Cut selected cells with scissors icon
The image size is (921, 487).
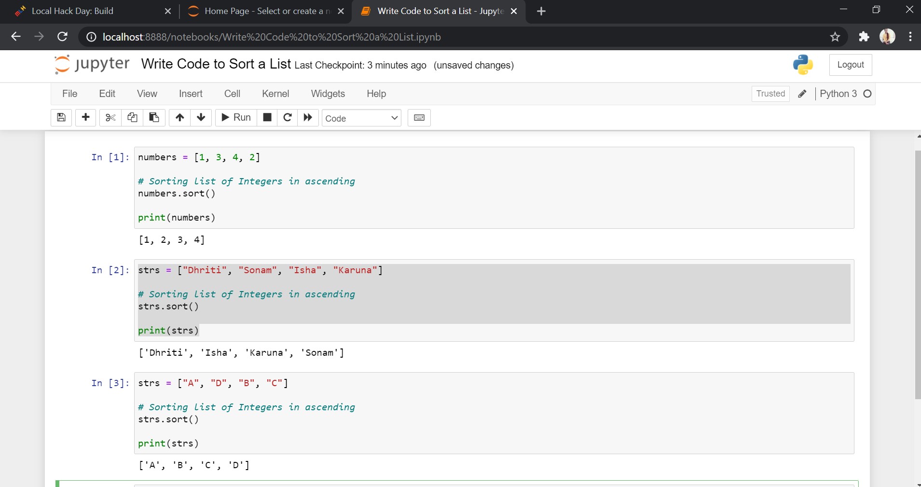point(110,118)
